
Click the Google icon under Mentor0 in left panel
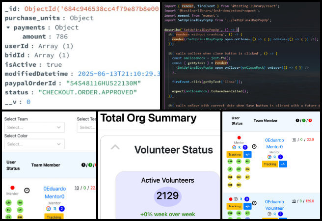coord(49,209)
